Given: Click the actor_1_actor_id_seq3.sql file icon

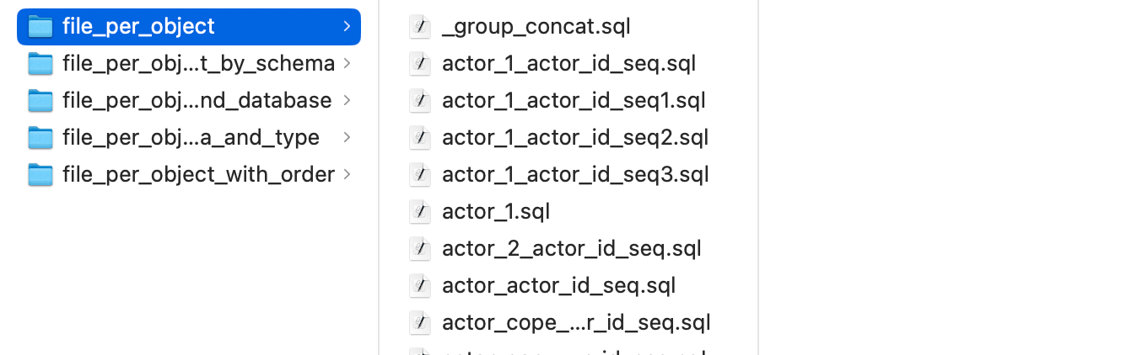Looking at the screenshot, I should point(420,175).
